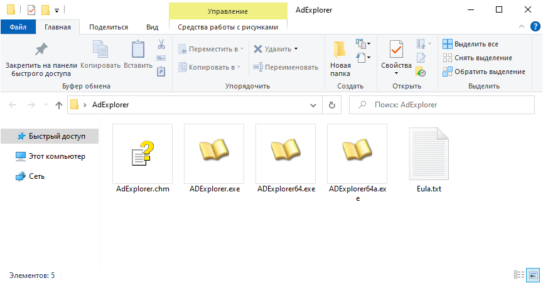Open the Файл menu
Image resolution: width=543 pixels, height=283 pixels.
coord(18,27)
